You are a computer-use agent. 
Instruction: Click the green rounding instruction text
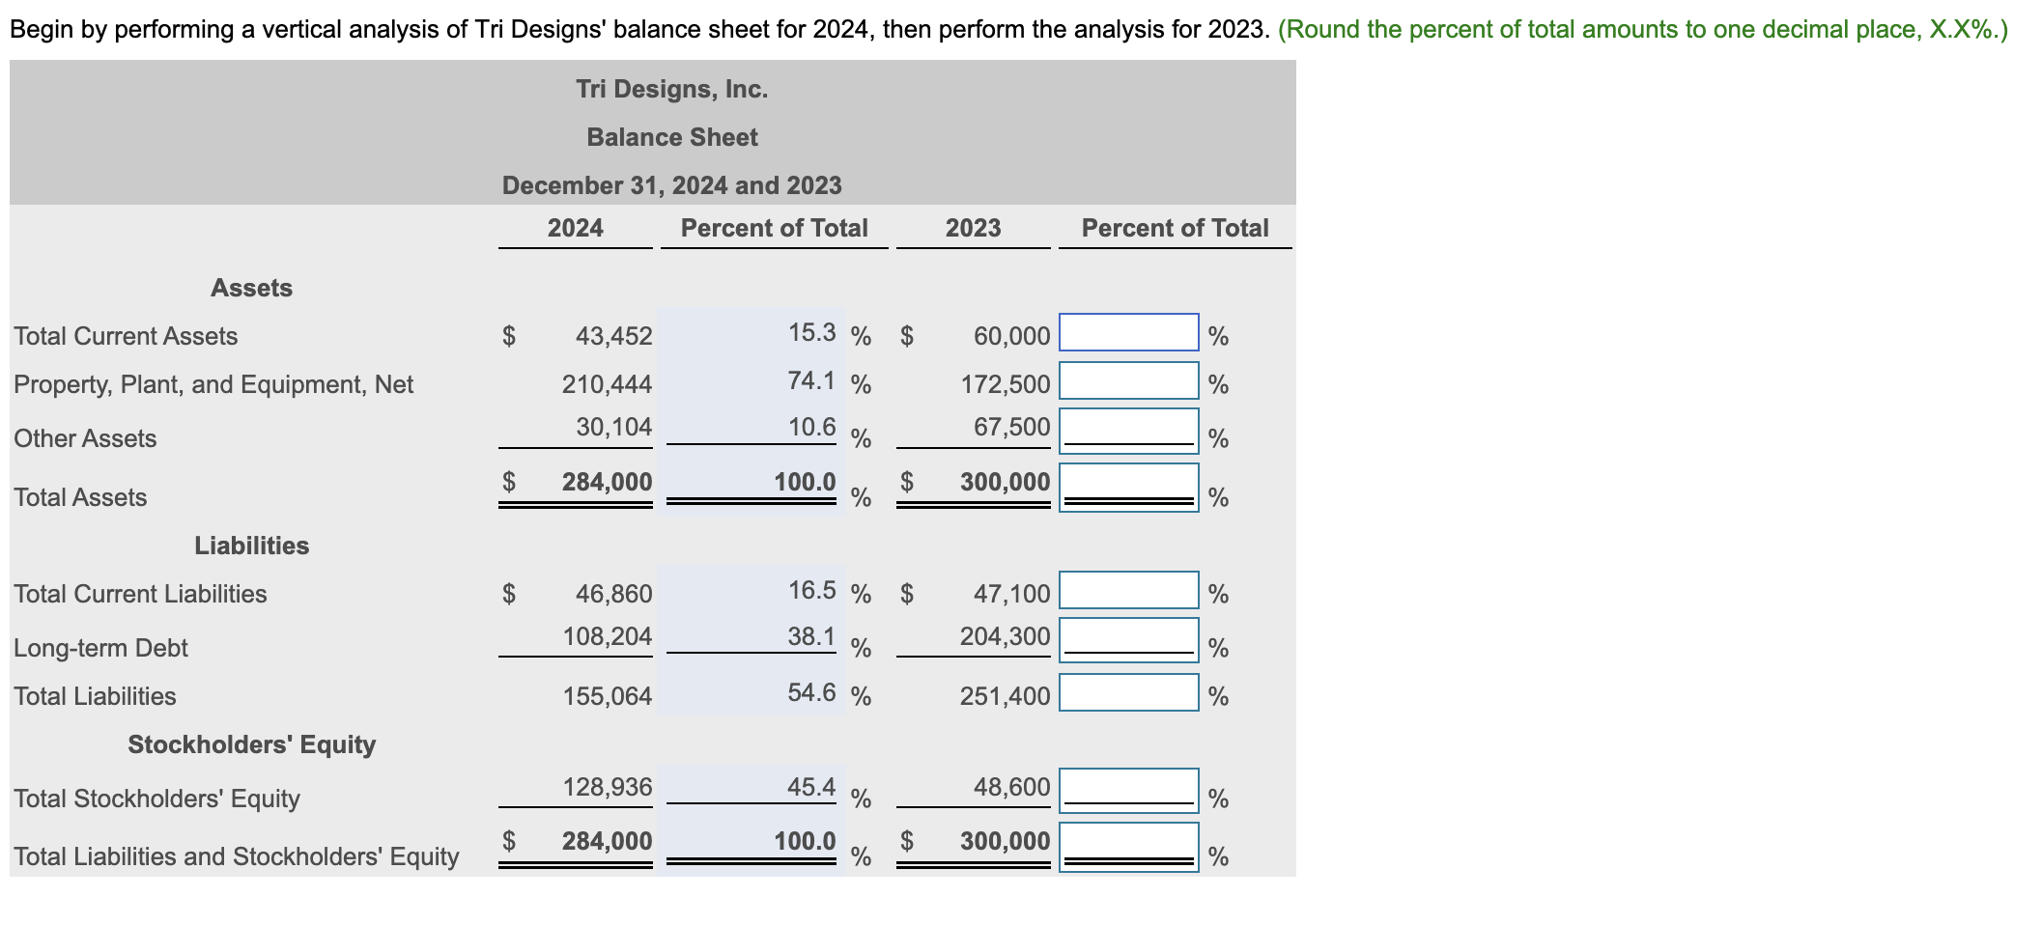pyautogui.click(x=1643, y=30)
